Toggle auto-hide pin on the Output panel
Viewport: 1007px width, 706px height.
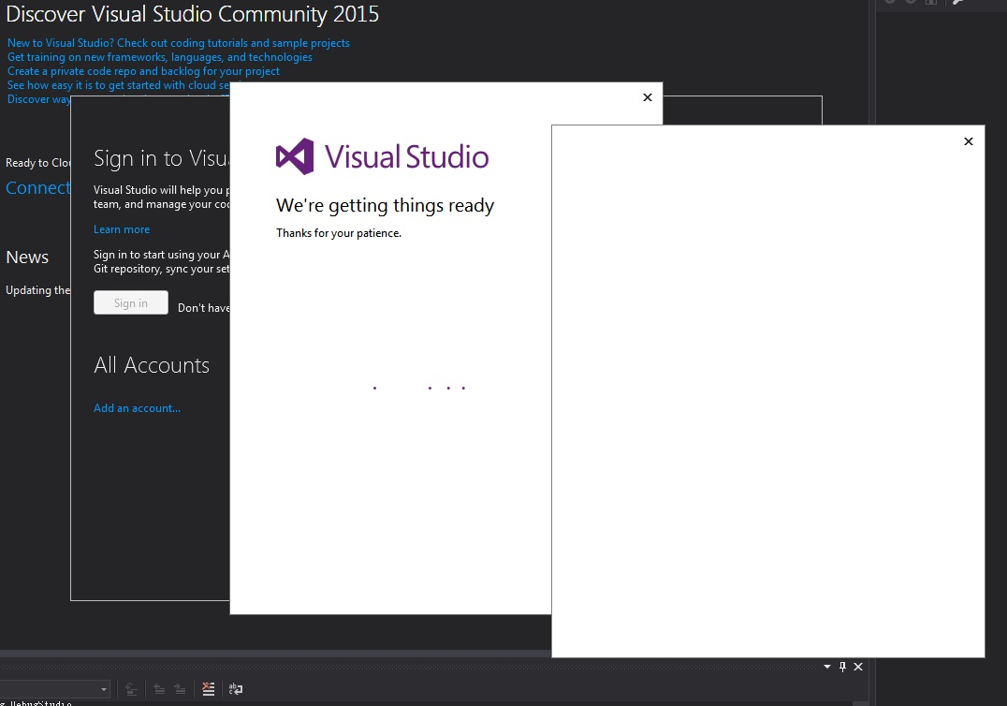(842, 667)
